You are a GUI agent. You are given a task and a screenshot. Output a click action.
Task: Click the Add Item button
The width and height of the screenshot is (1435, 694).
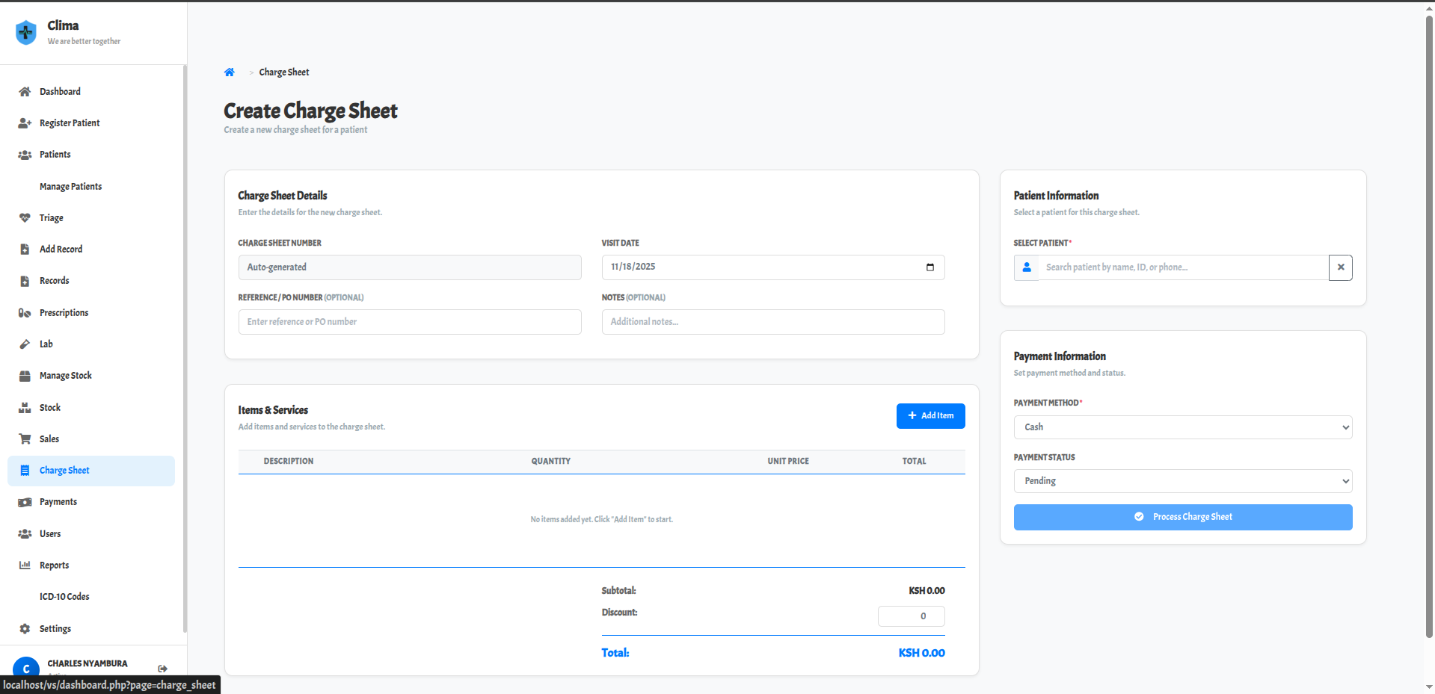[930, 415]
